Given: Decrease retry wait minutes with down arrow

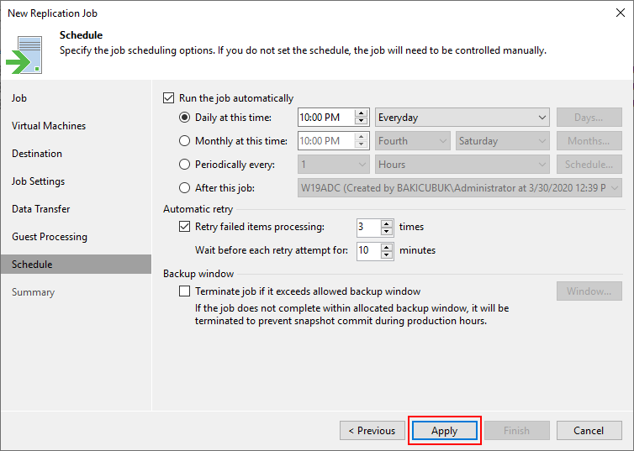Looking at the screenshot, I should 387,254.
